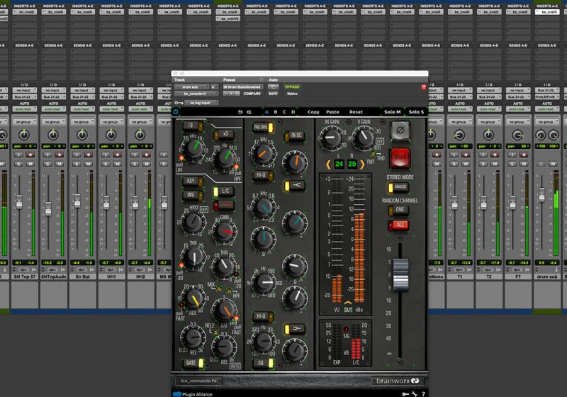Toggle the EQ enable switch
This screenshot has height=397, width=567.
pyautogui.click(x=263, y=363)
